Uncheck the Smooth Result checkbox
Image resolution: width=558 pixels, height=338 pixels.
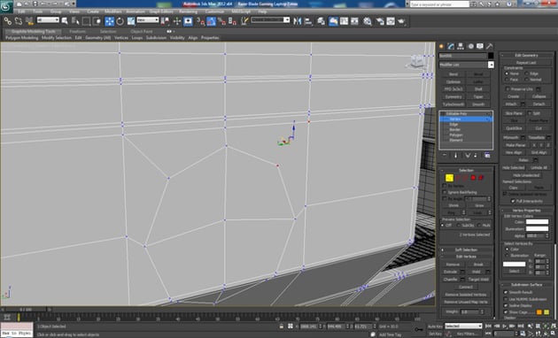point(506,292)
